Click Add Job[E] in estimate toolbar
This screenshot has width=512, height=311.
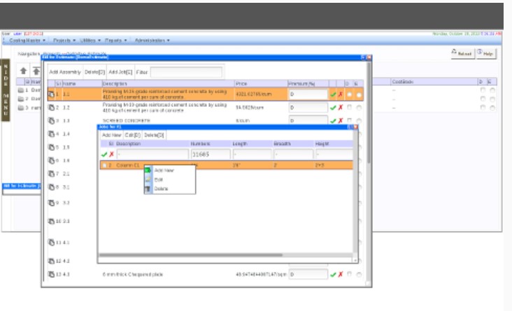click(x=120, y=72)
